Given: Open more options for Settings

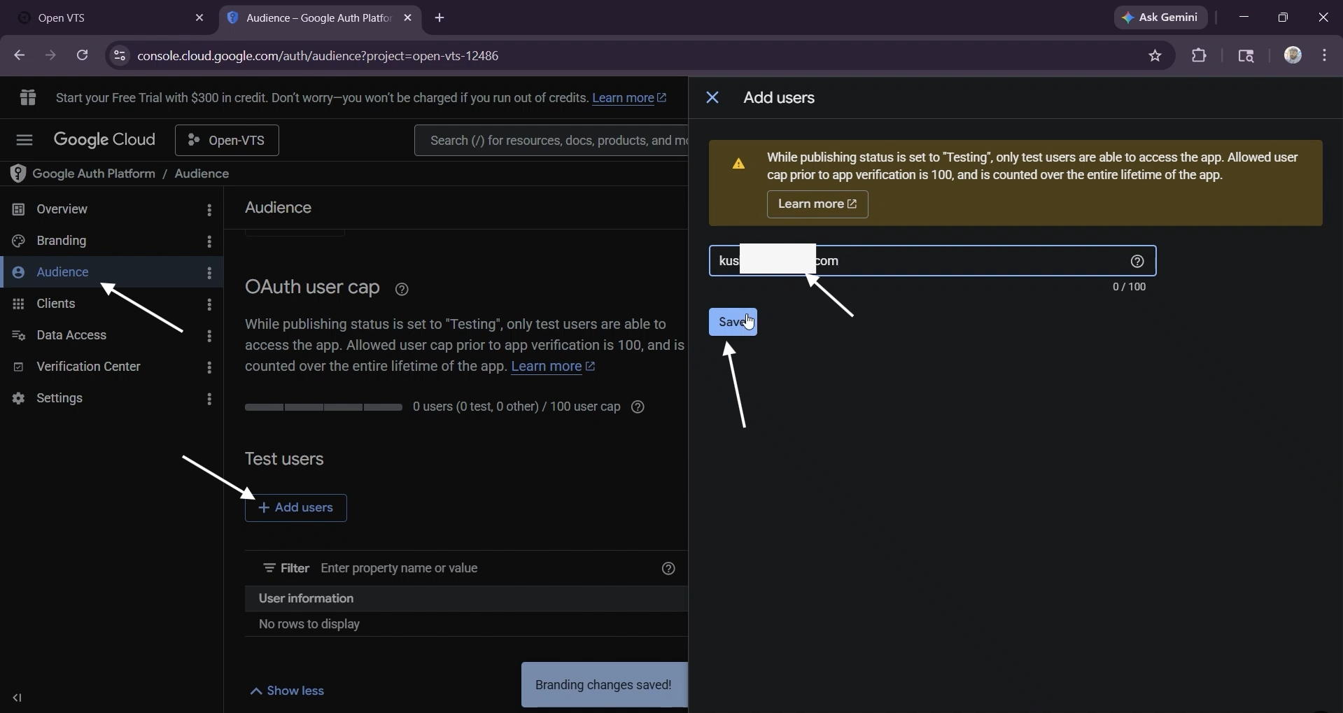Looking at the screenshot, I should [x=209, y=399].
